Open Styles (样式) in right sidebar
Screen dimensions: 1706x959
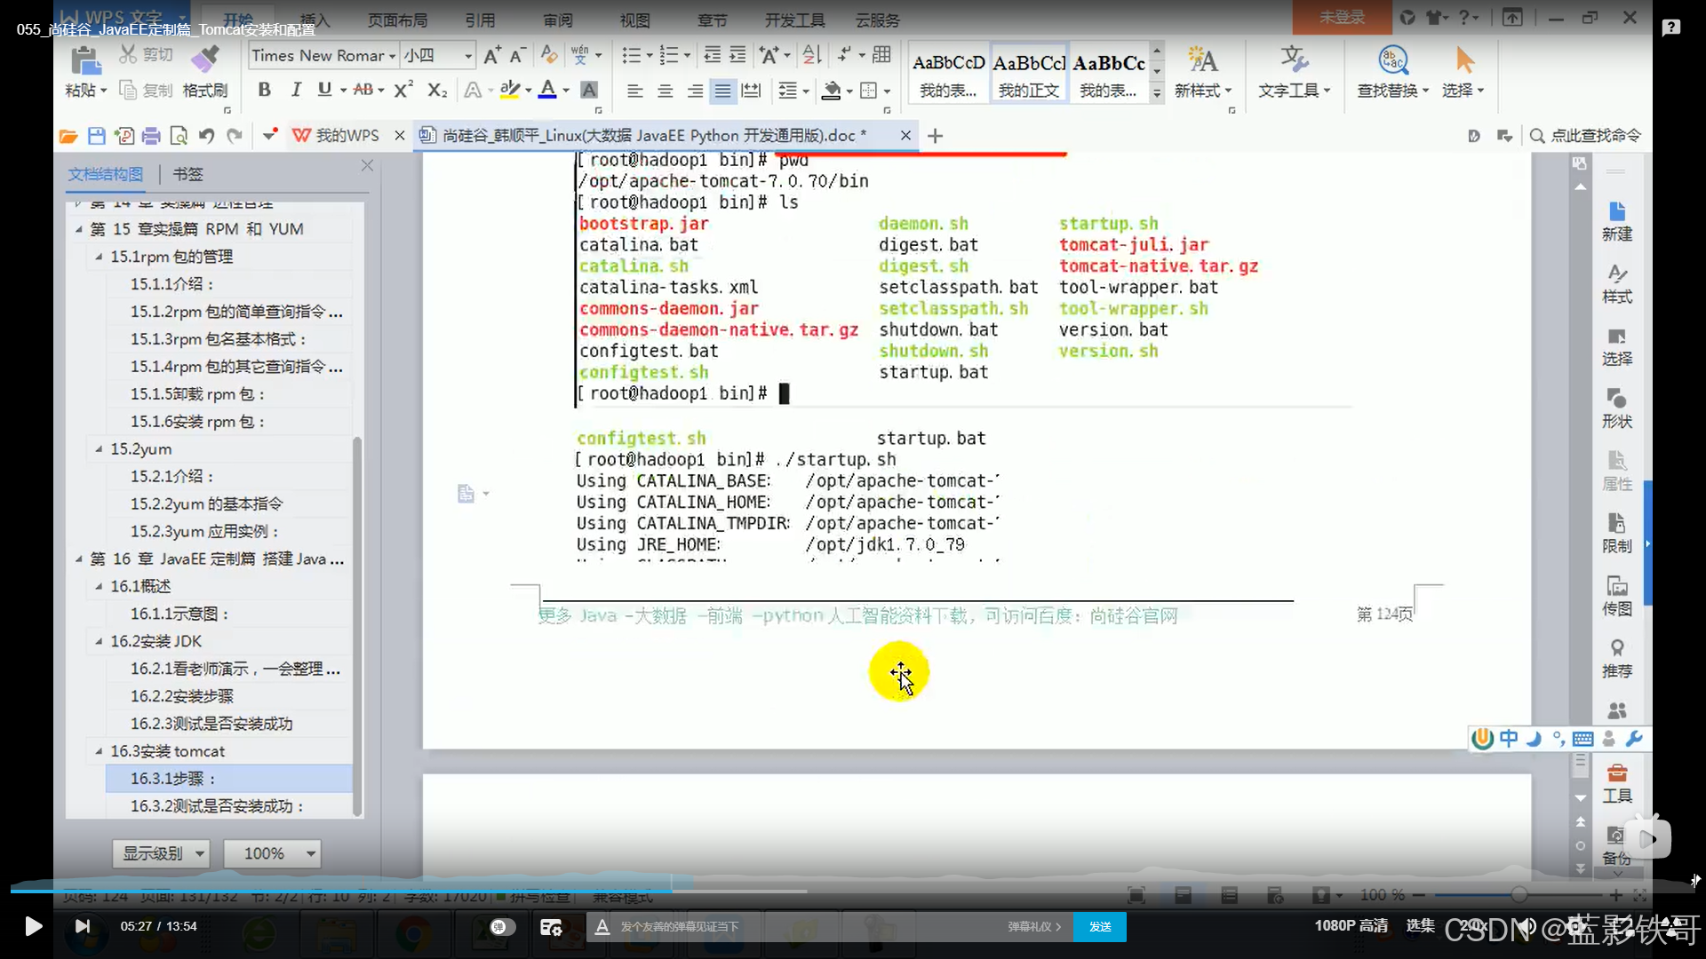click(1616, 284)
